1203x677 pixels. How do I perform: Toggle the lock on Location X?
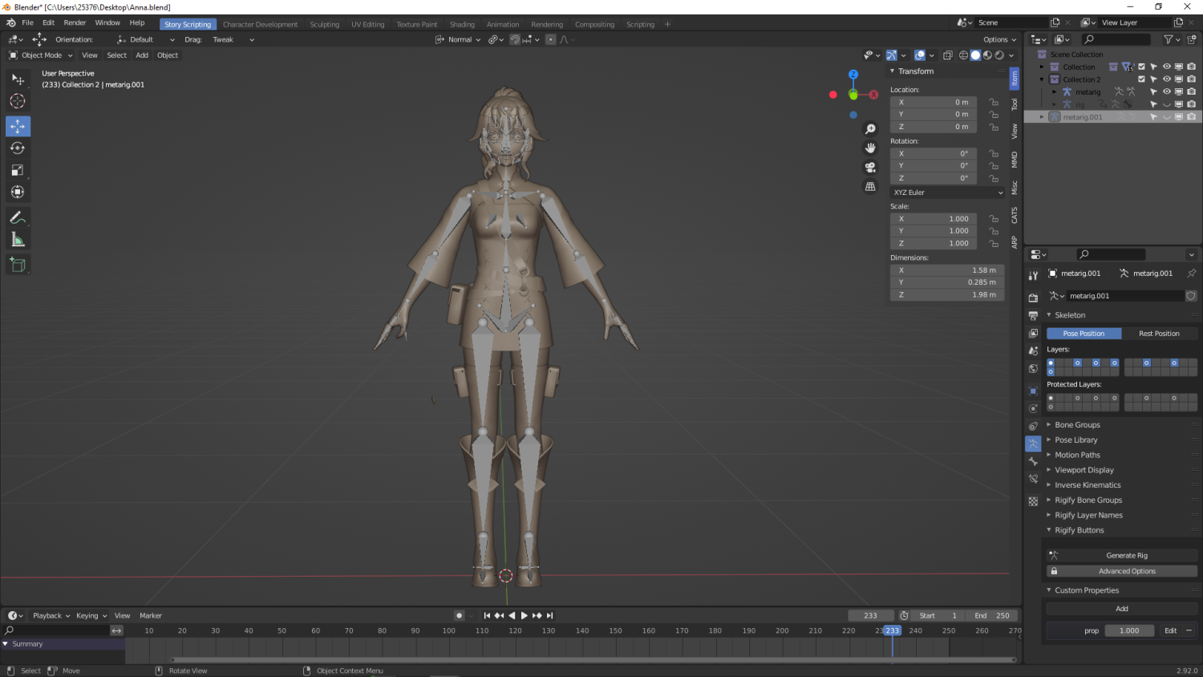coord(994,103)
